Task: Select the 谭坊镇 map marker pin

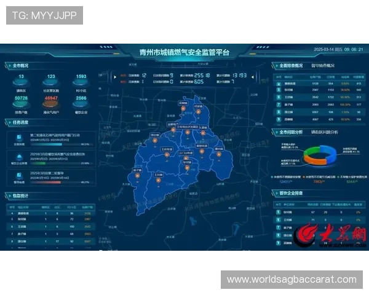Action: (x=219, y=154)
